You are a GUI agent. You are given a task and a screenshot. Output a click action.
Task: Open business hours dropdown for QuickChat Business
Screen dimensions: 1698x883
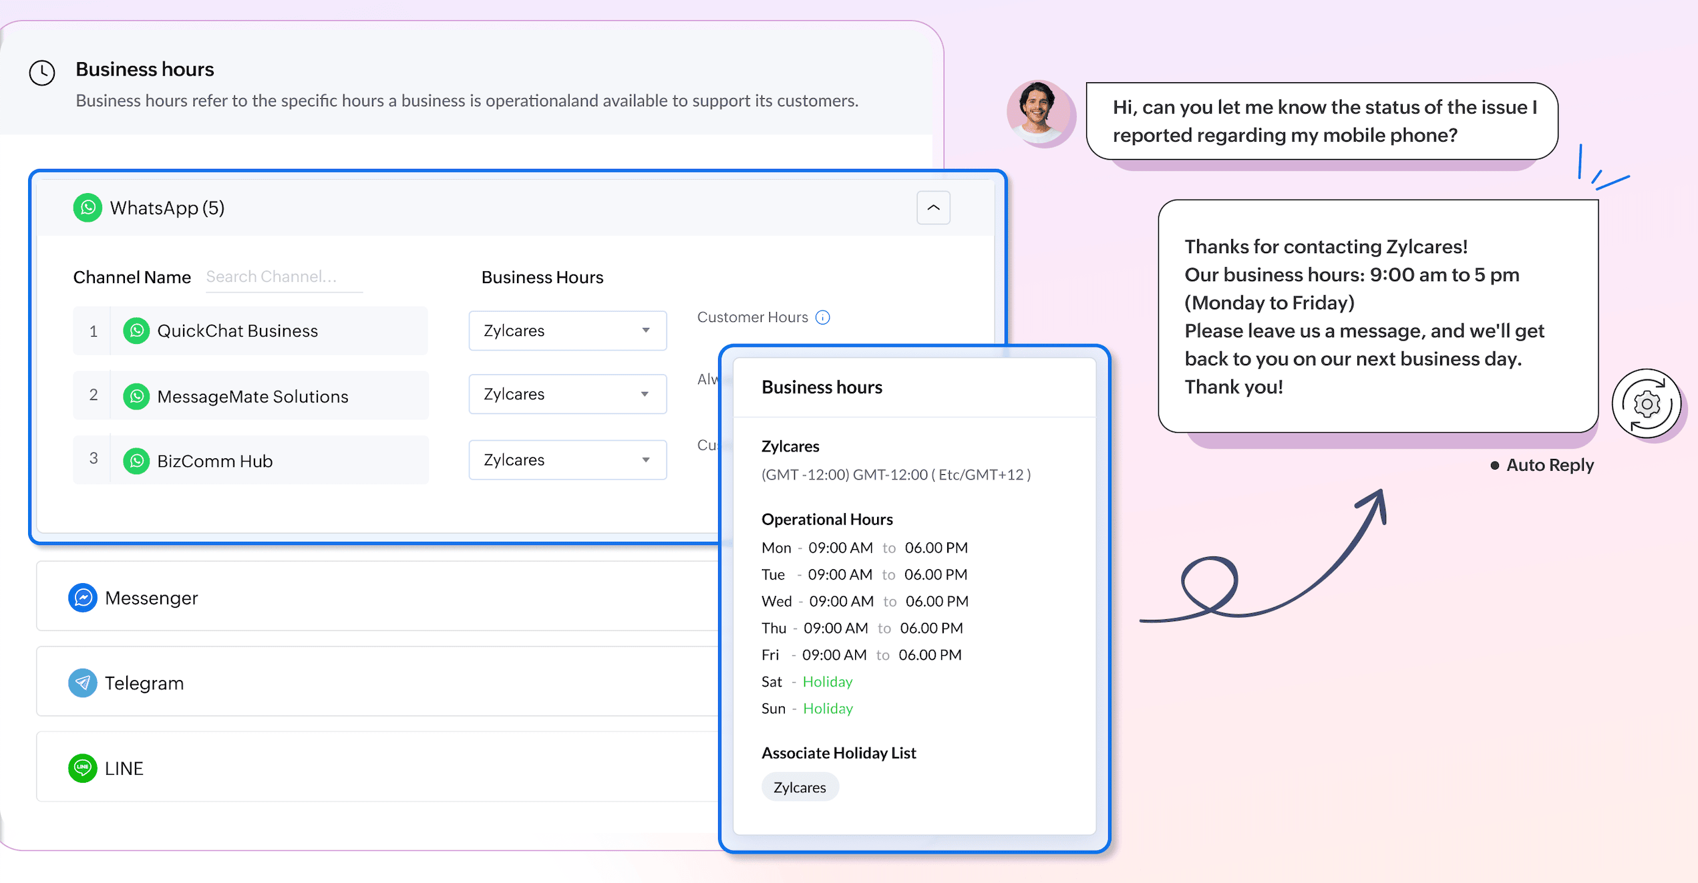pos(567,331)
